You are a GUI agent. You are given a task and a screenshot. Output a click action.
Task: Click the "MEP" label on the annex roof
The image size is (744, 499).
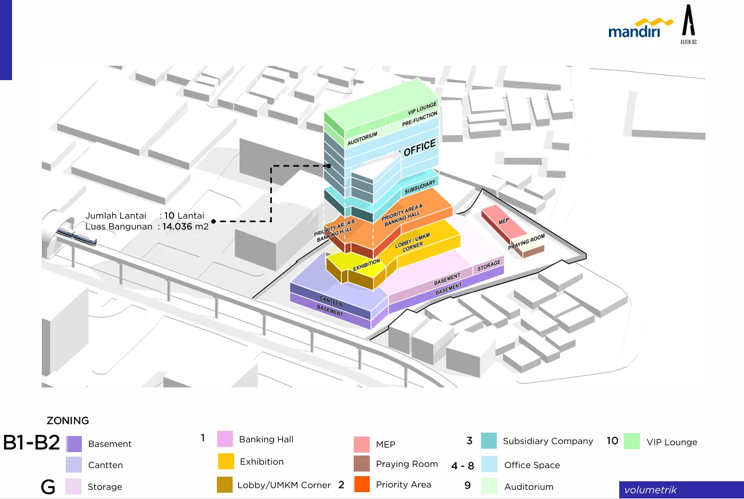504,221
